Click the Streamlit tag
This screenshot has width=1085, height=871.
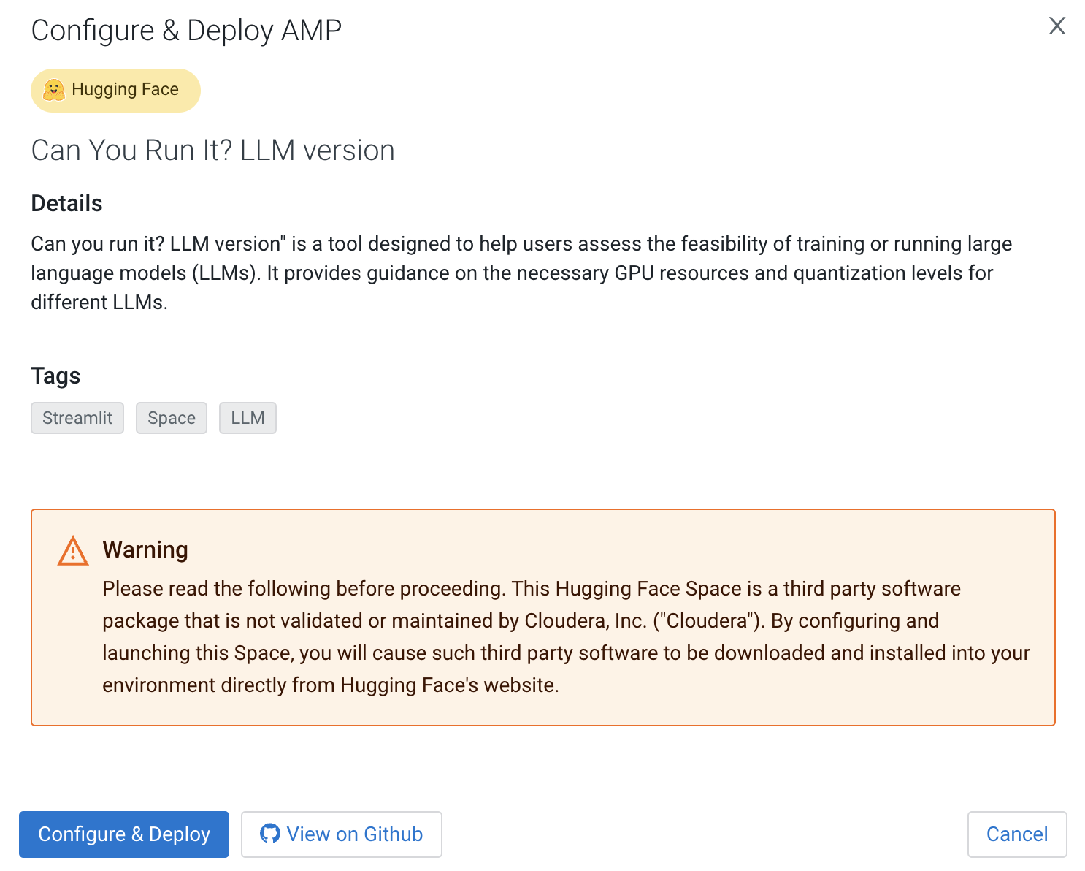77,417
